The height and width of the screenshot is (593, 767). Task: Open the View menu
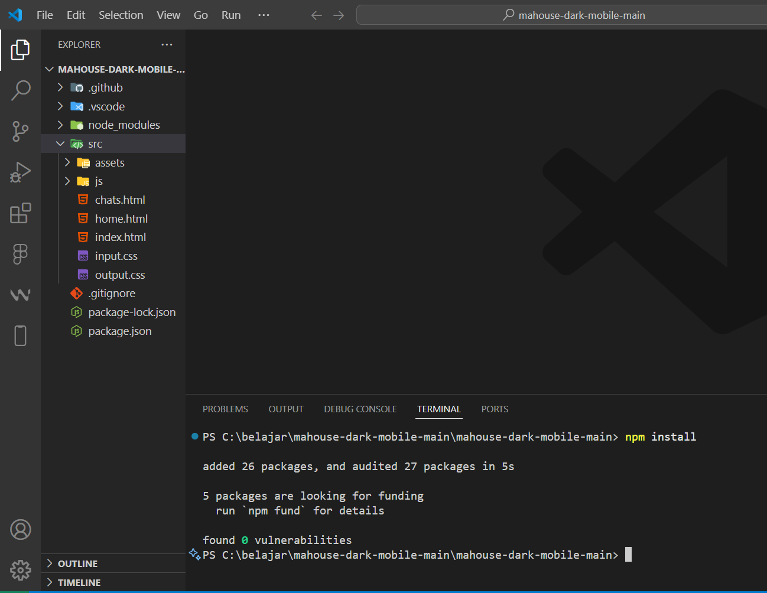pos(168,15)
